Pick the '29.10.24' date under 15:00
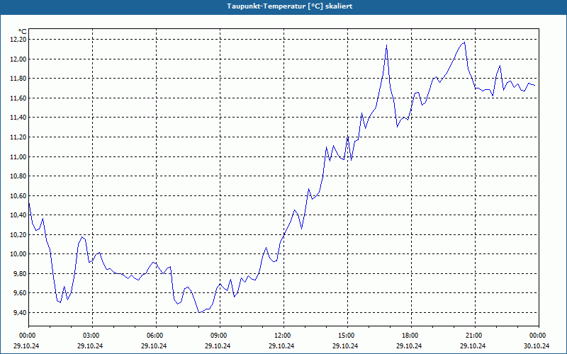Image resolution: width=567 pixels, height=354 pixels. click(345, 346)
